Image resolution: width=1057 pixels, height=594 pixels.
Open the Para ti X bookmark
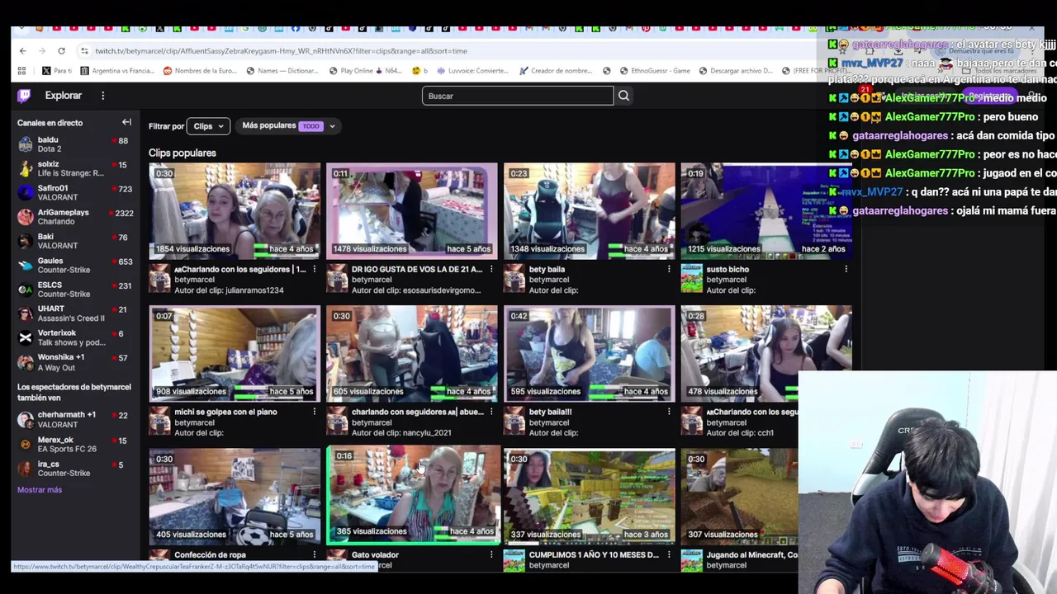point(58,71)
